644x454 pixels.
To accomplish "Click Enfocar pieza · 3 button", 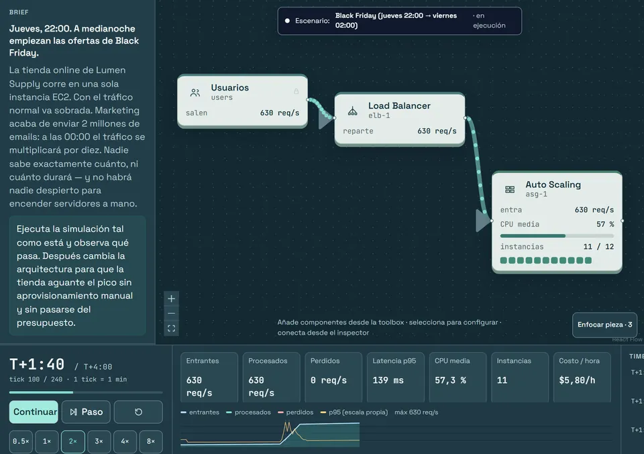I will point(604,325).
